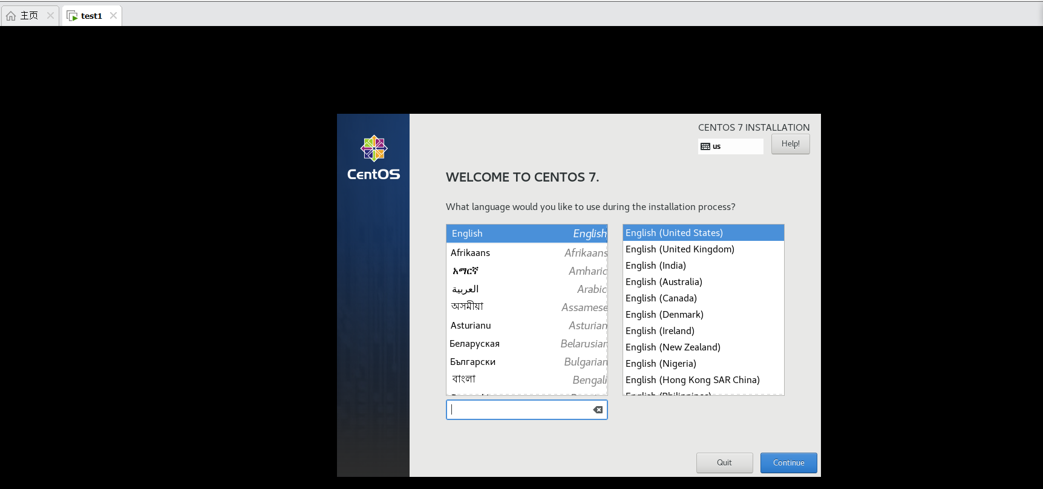
Task: Click the Quit button
Action: 724,463
